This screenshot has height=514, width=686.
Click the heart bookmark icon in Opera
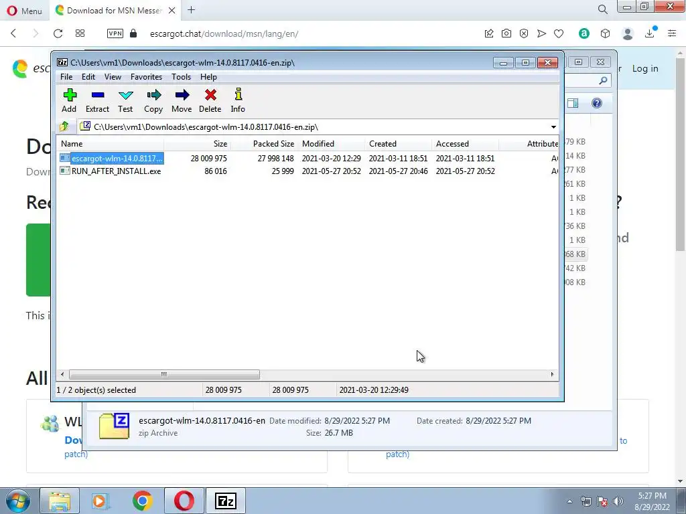point(559,33)
